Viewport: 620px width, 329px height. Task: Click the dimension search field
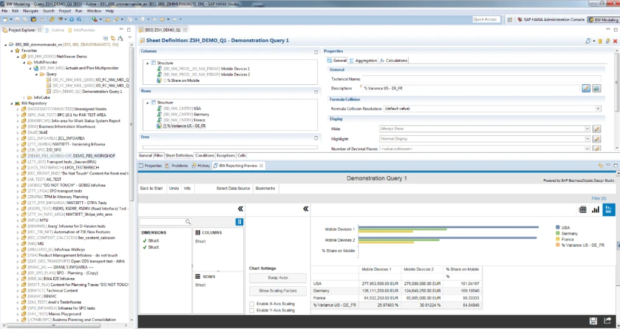coord(166,222)
